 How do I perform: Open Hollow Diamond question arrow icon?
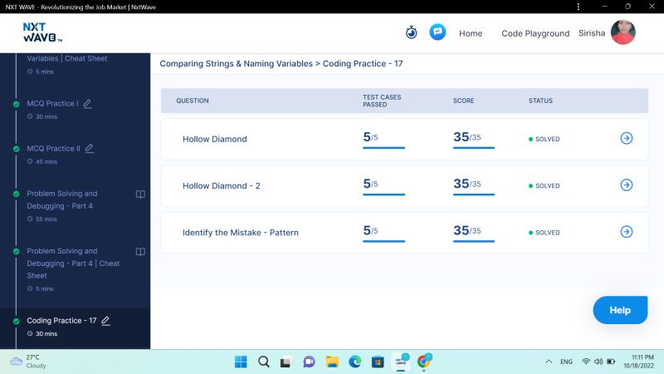click(627, 139)
